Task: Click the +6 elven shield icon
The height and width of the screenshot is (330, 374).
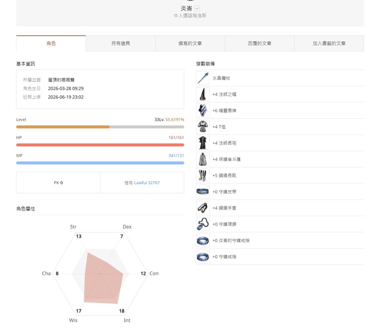Action: click(203, 110)
